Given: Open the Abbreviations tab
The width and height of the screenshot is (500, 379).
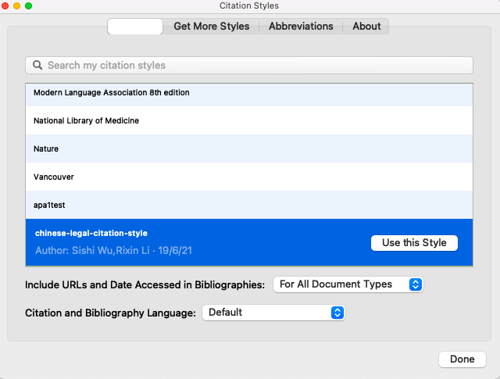Looking at the screenshot, I should [301, 26].
